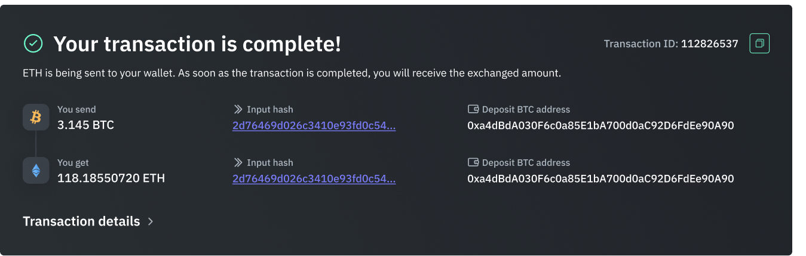Click the Bitcoin coin icon
Viewport: 806px width, 256px height.
click(36, 118)
